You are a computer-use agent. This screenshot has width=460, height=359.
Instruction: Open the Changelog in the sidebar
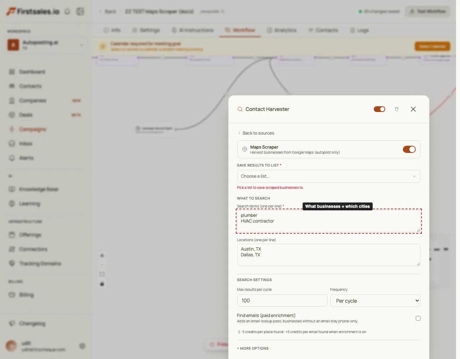point(32,323)
